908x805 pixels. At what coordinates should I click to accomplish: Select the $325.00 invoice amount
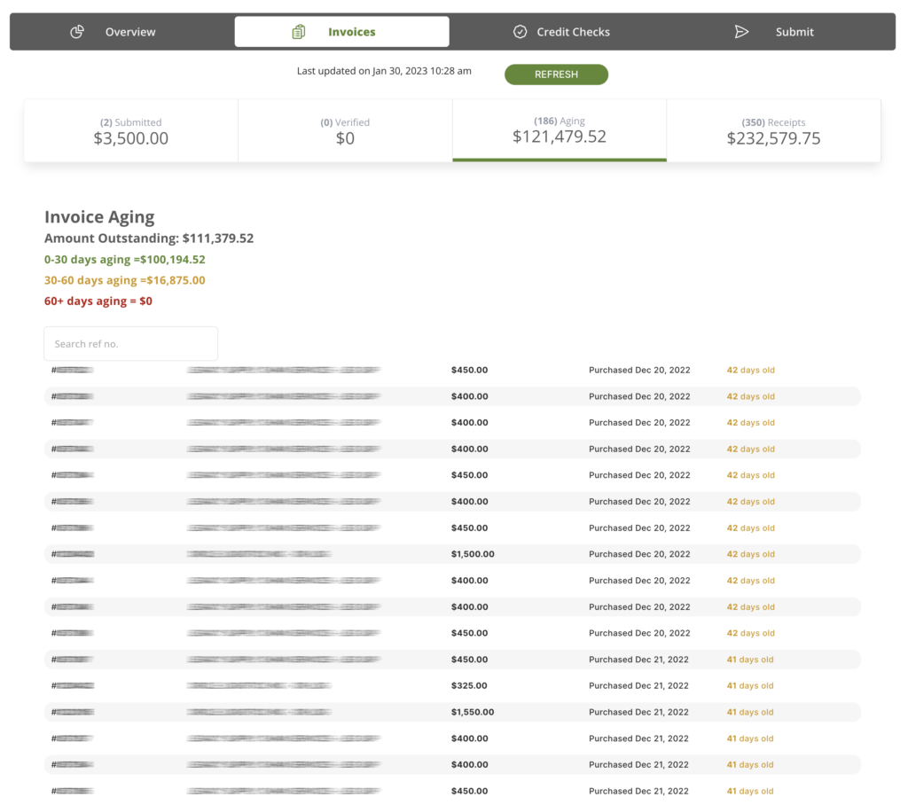(469, 685)
